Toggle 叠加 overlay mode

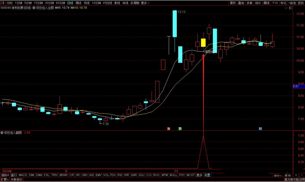tap(241, 3)
